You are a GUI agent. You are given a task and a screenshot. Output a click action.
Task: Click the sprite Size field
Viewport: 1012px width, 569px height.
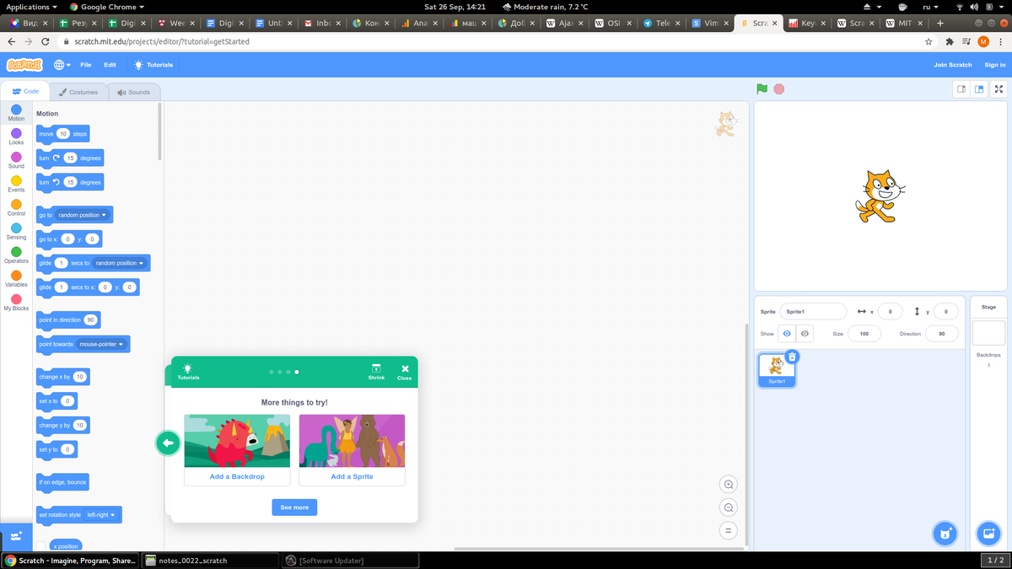[x=864, y=334]
